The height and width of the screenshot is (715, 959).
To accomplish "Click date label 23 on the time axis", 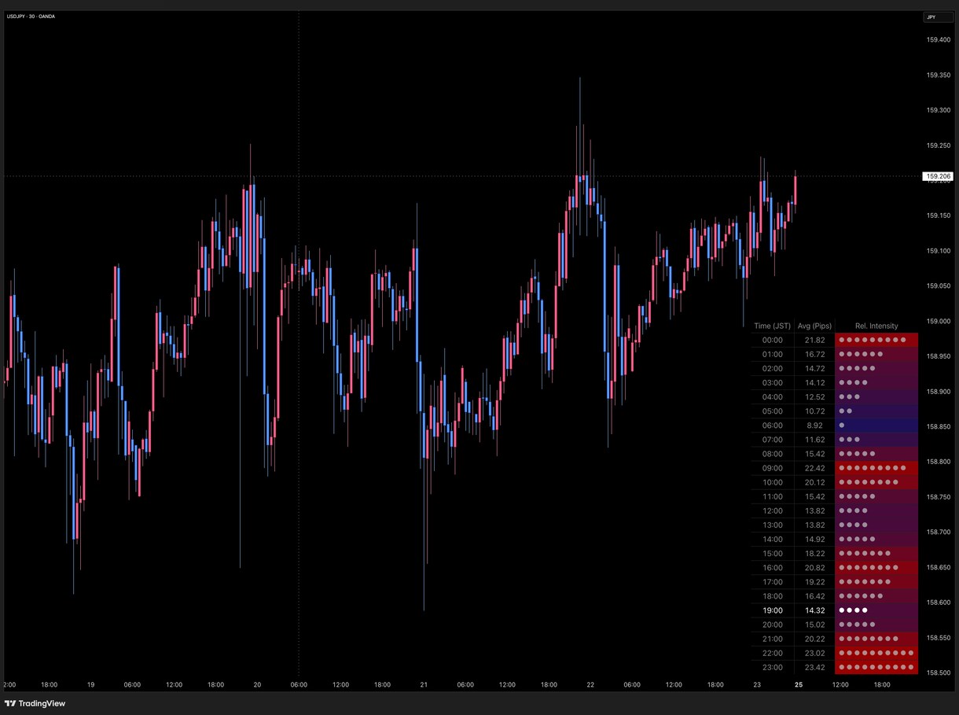I will pyautogui.click(x=757, y=685).
